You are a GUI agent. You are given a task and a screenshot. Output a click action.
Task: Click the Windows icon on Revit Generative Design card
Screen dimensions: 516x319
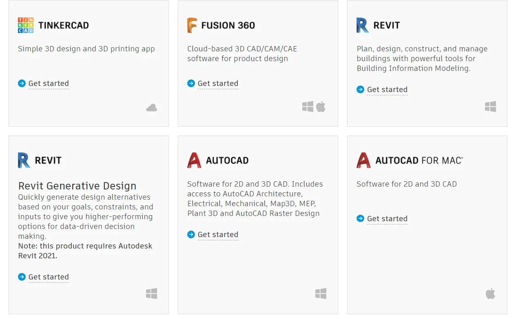152,293
